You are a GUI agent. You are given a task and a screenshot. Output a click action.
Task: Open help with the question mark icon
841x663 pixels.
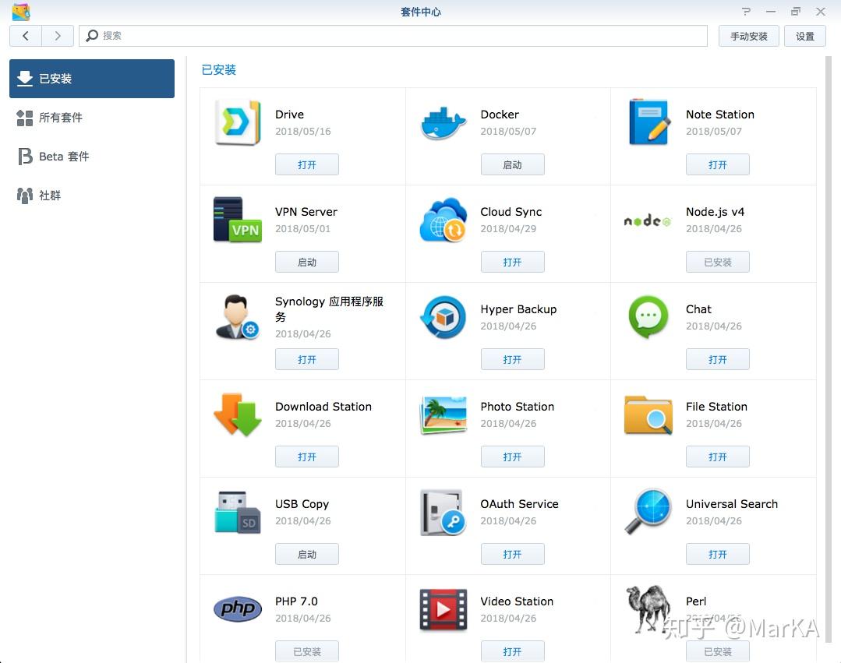point(746,11)
